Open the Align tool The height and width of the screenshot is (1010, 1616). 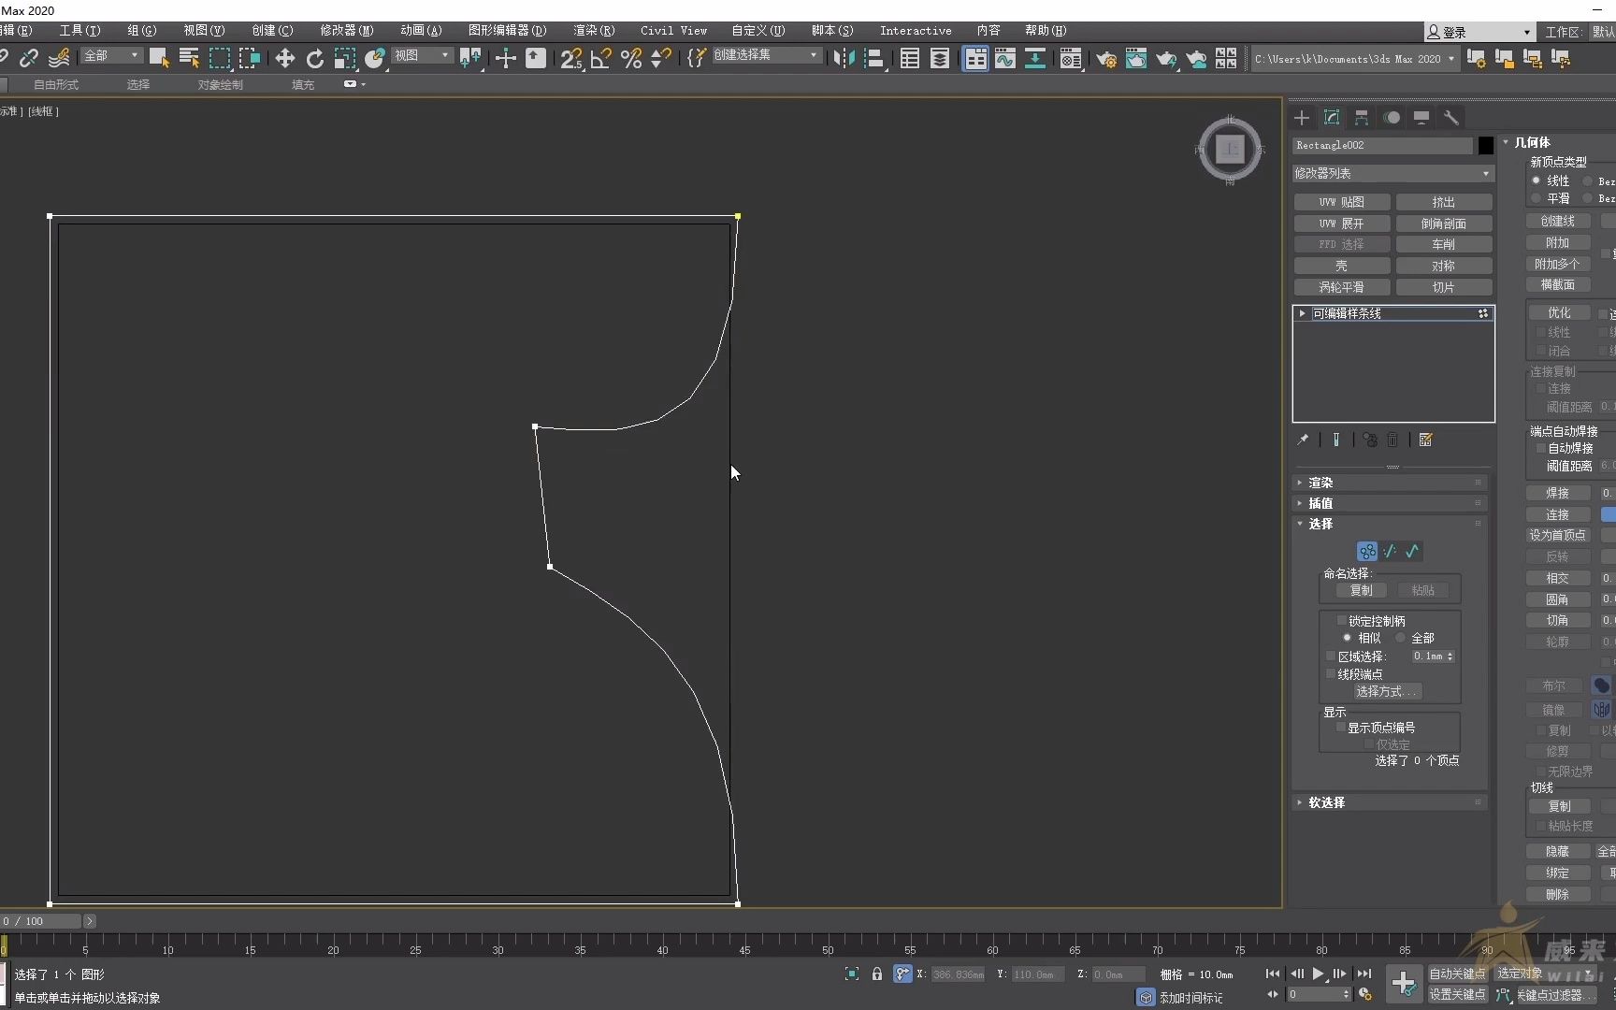(x=873, y=58)
